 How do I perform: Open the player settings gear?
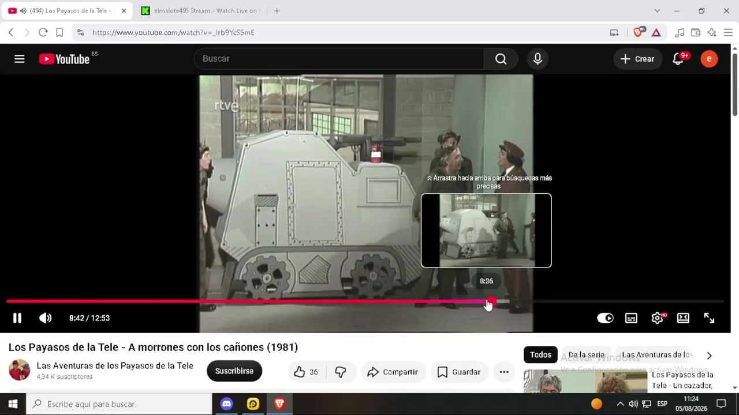657,318
